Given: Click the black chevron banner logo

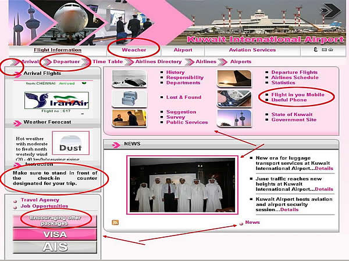Looking at the screenshot, I should click(x=330, y=10).
